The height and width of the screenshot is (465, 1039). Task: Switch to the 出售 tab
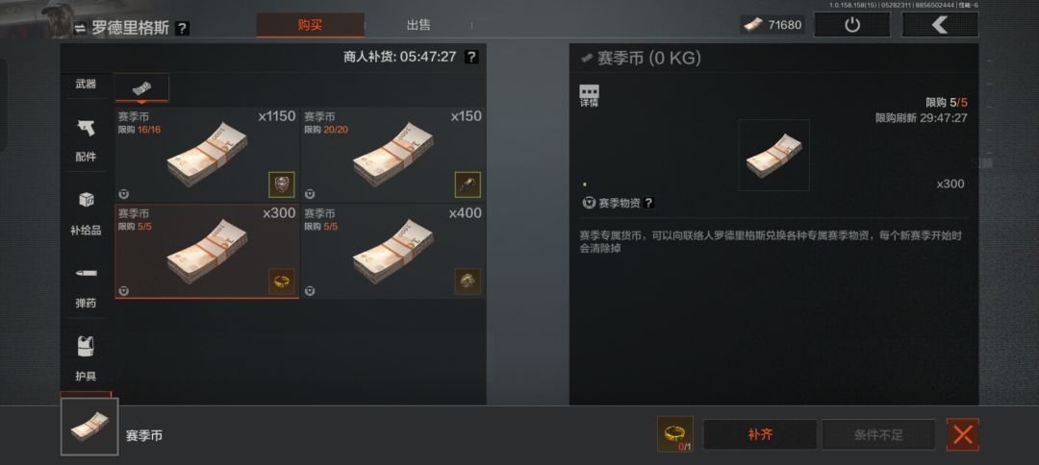pyautogui.click(x=418, y=25)
